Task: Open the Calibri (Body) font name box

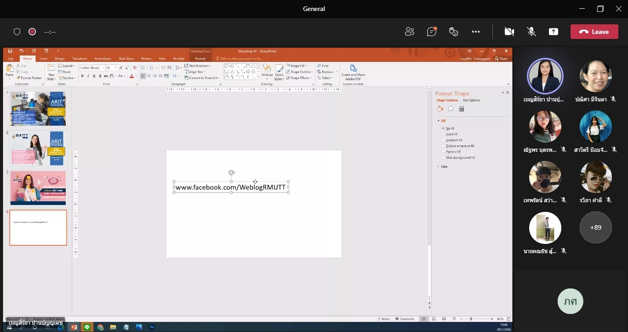Action: pyautogui.click(x=92, y=68)
